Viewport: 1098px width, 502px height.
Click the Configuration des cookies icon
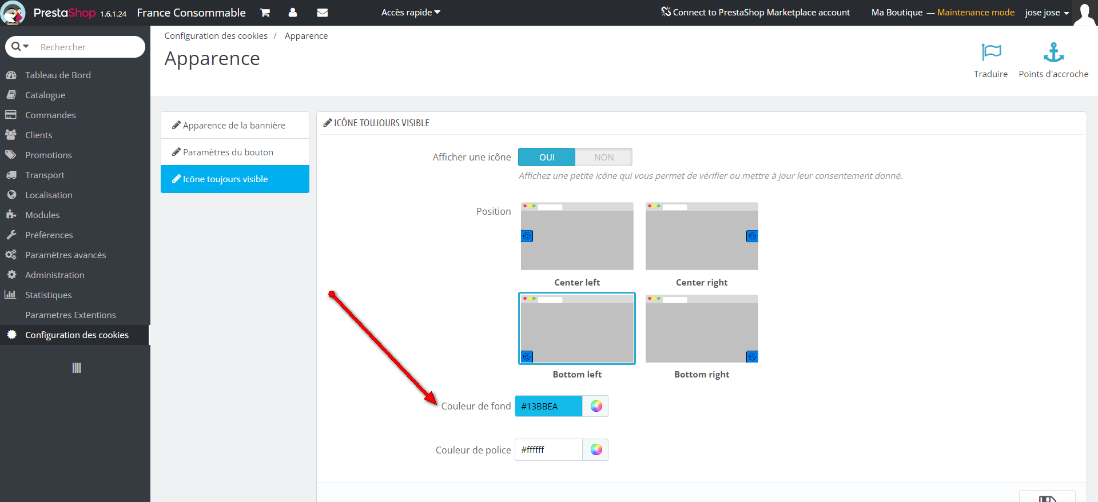(x=11, y=335)
